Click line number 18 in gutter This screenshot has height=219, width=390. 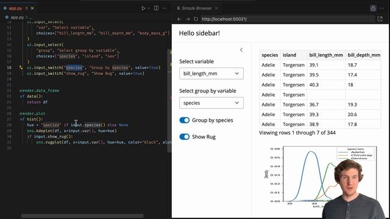[x=9, y=68]
